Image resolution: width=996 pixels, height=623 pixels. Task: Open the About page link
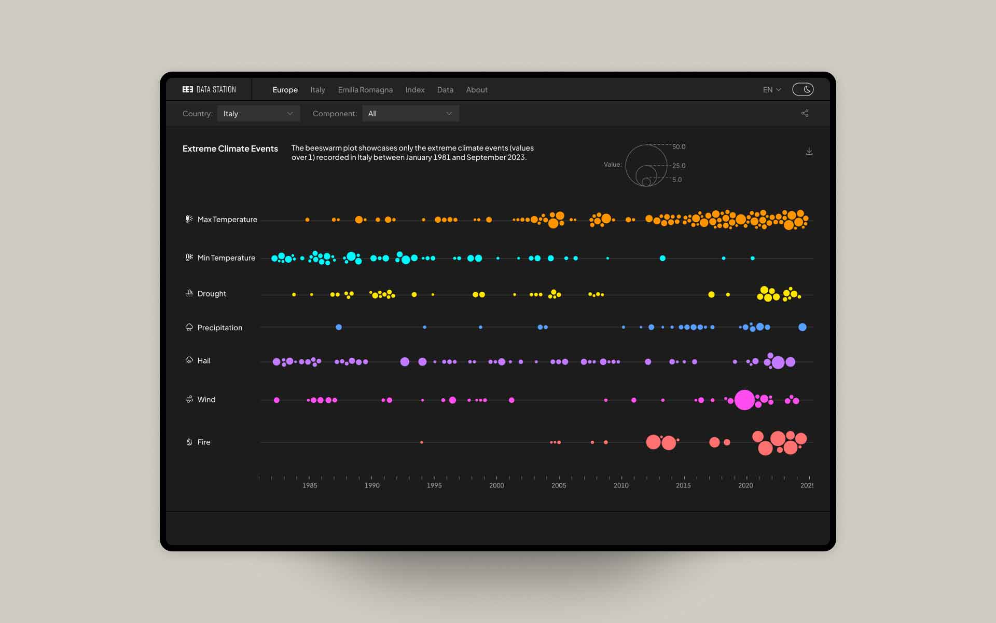[x=476, y=90]
